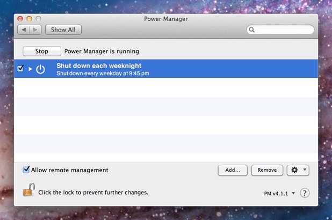Screen dimensions: 332x220
Task: Expand the Shut down each weeknight disclosure triangle
Action: (30, 69)
